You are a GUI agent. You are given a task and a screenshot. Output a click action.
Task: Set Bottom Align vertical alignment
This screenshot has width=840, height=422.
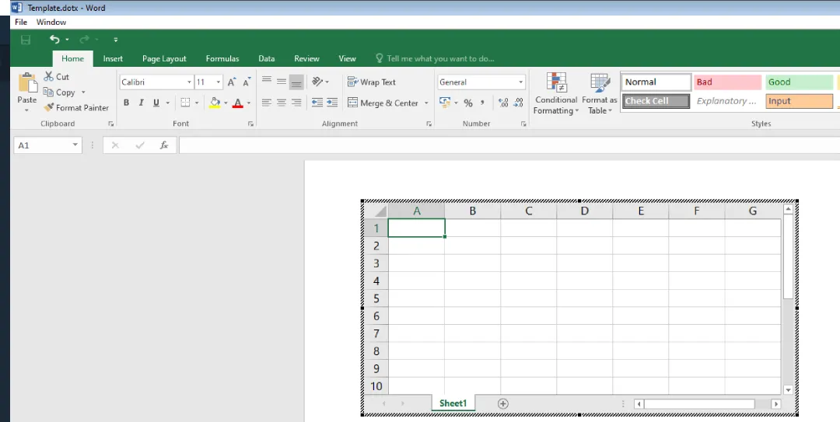pyautogui.click(x=296, y=82)
